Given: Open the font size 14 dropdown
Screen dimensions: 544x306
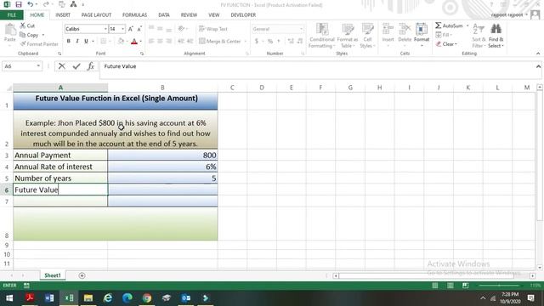Looking at the screenshot, I should [122, 29].
